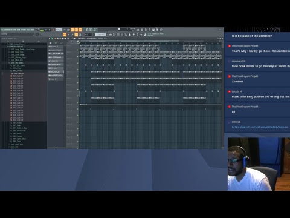Switch to third browser tab icon
290x218 pixels.
pyautogui.click(x=39, y=41)
